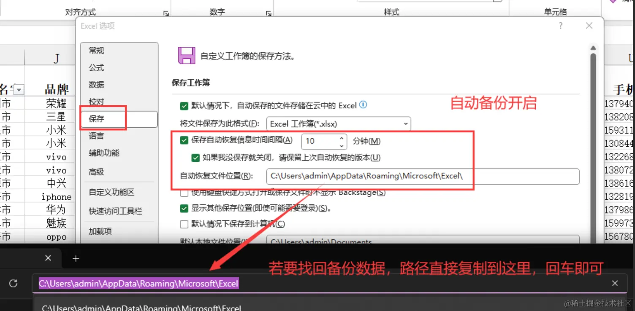The height and width of the screenshot is (311, 635).
Task: Toggle the save AutoRecover information checkbox
Action: click(184, 140)
